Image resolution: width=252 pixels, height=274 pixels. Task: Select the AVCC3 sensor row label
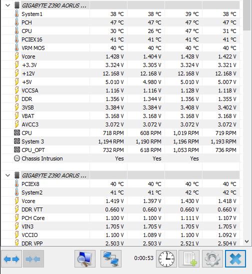pos(30,124)
